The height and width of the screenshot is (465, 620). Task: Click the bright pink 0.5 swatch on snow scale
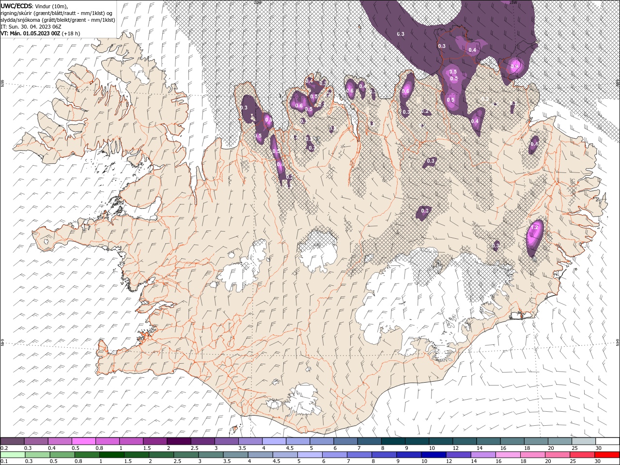pos(83,441)
